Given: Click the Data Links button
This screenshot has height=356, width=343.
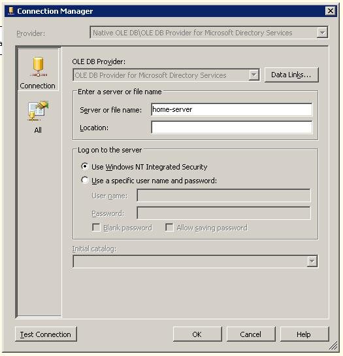Looking at the screenshot, I should point(291,75).
